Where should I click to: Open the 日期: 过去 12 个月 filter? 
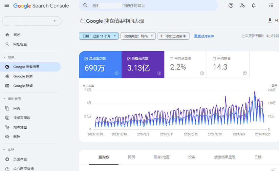click(99, 36)
